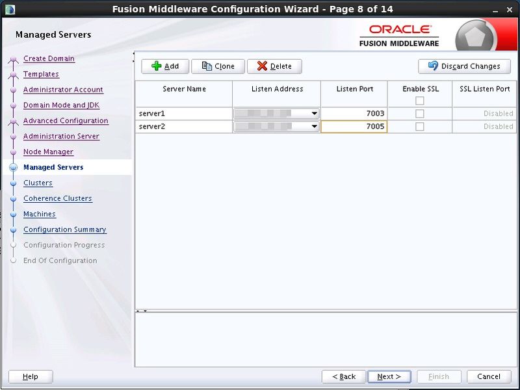Image resolution: width=520 pixels, height=390 pixels.
Task: Click the red X Delete icon
Action: [x=262, y=66]
